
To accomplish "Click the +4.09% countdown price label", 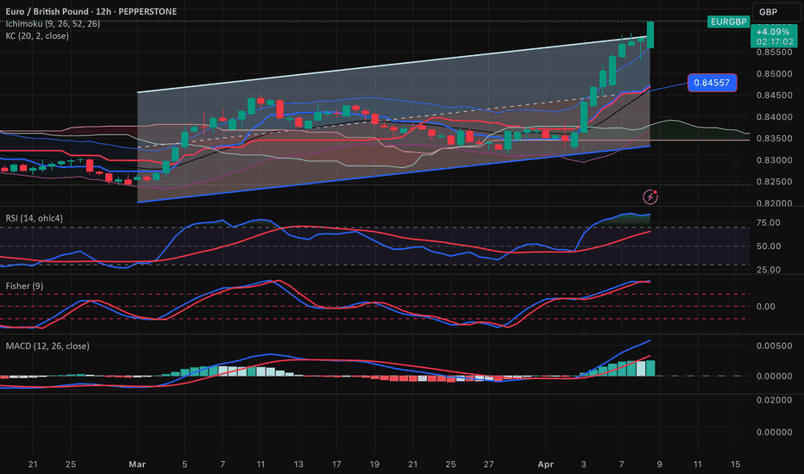I will (x=774, y=36).
